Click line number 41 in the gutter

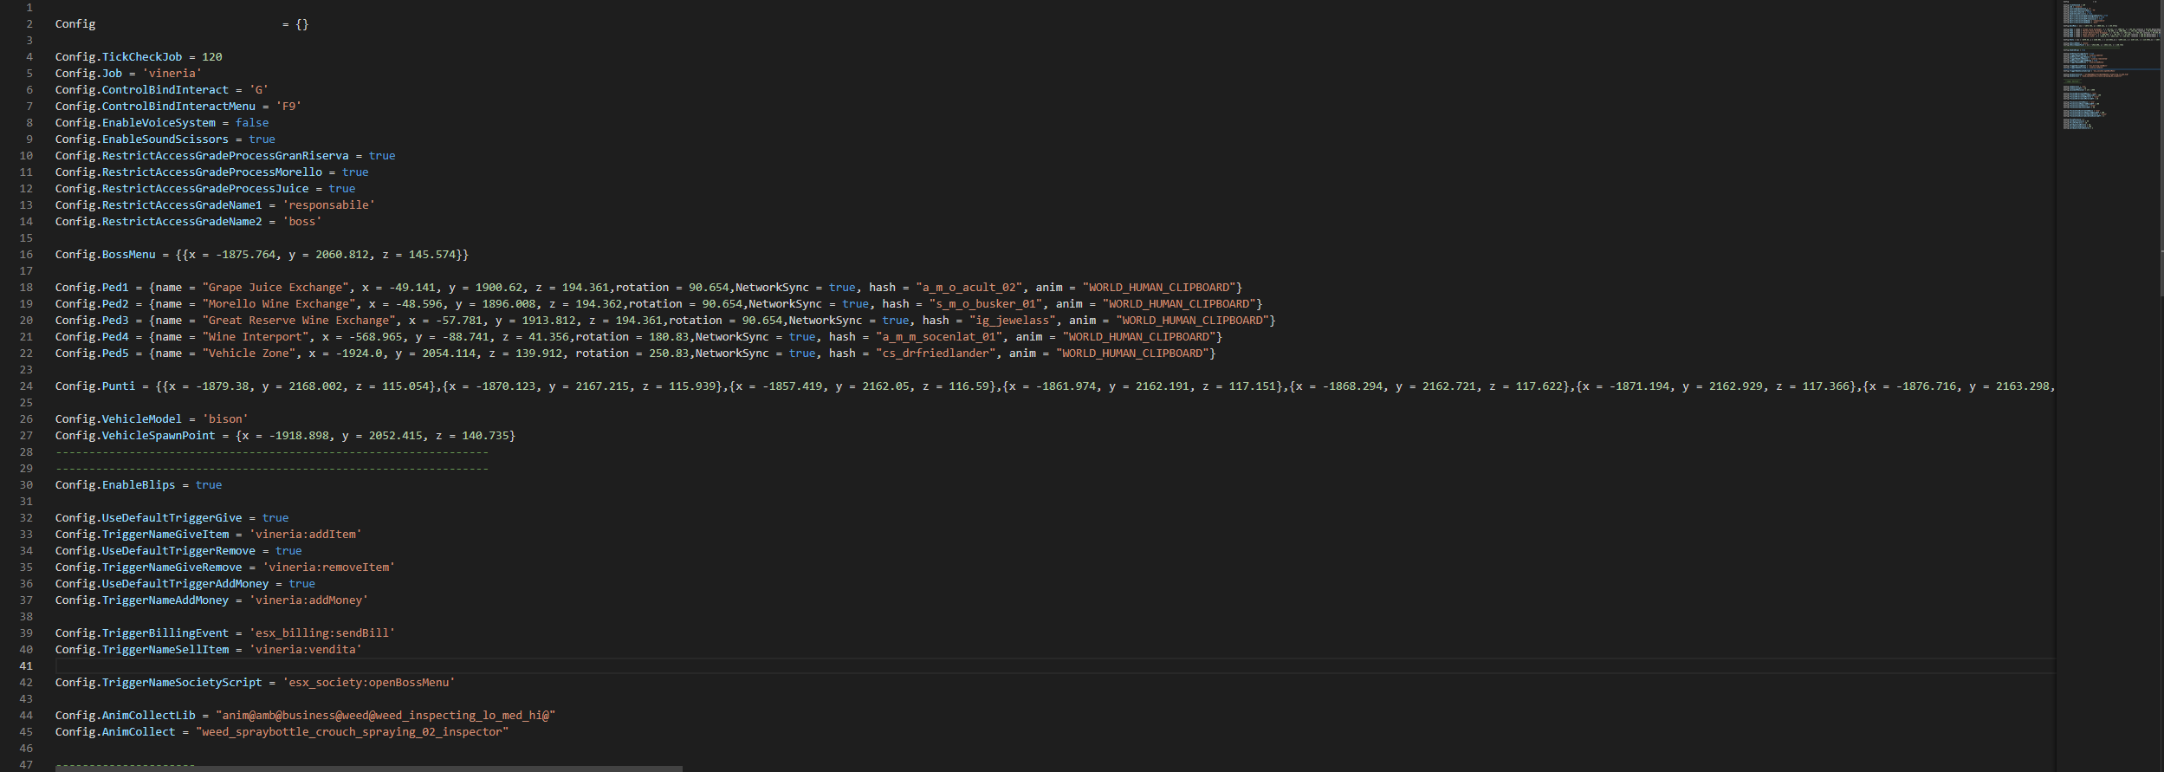[26, 666]
